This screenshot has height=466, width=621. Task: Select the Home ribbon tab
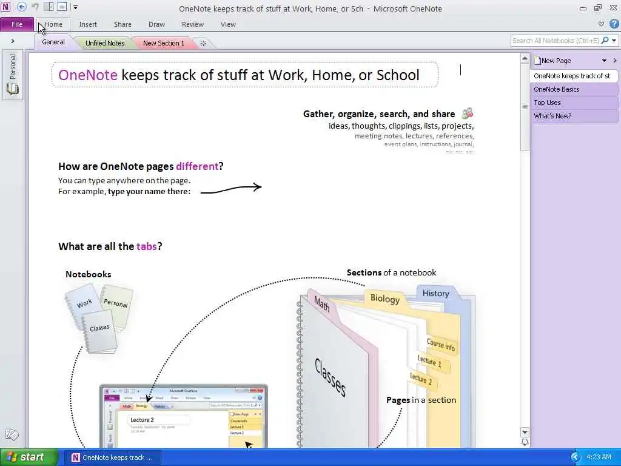[53, 24]
